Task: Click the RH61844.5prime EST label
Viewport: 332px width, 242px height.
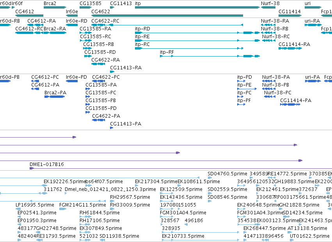Action: (x=99, y=213)
